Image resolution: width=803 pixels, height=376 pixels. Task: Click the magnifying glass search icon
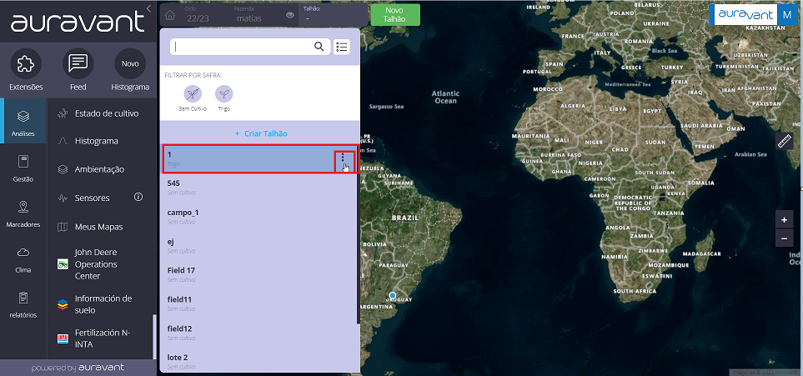pyautogui.click(x=319, y=47)
